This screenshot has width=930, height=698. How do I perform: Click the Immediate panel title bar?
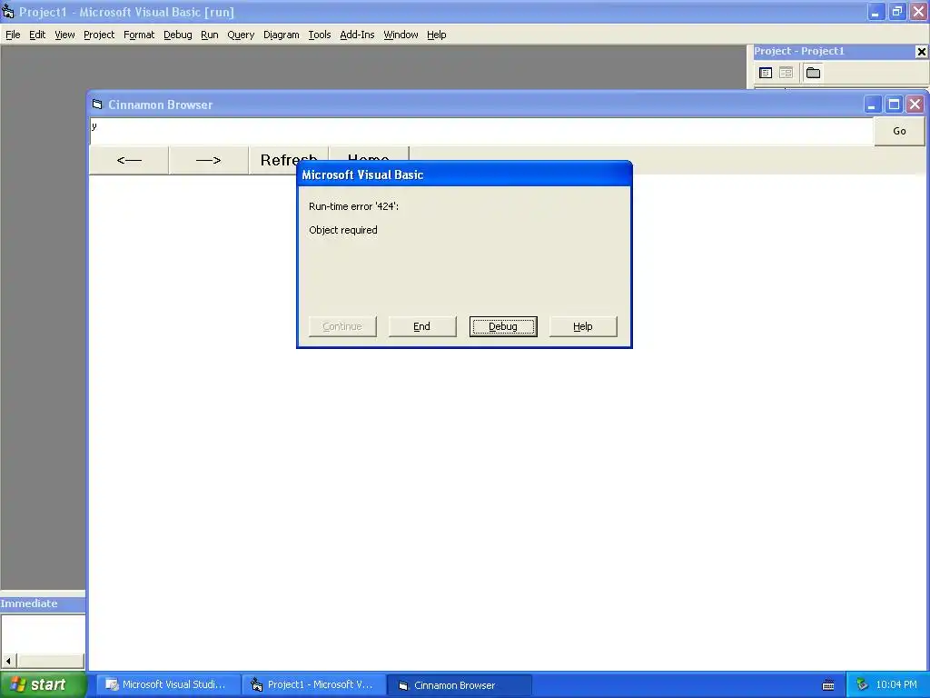click(43, 603)
